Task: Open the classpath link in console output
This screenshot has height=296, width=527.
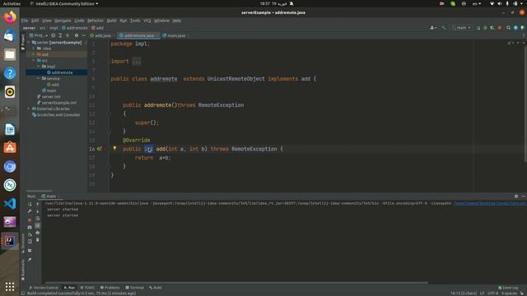Action: [x=490, y=203]
